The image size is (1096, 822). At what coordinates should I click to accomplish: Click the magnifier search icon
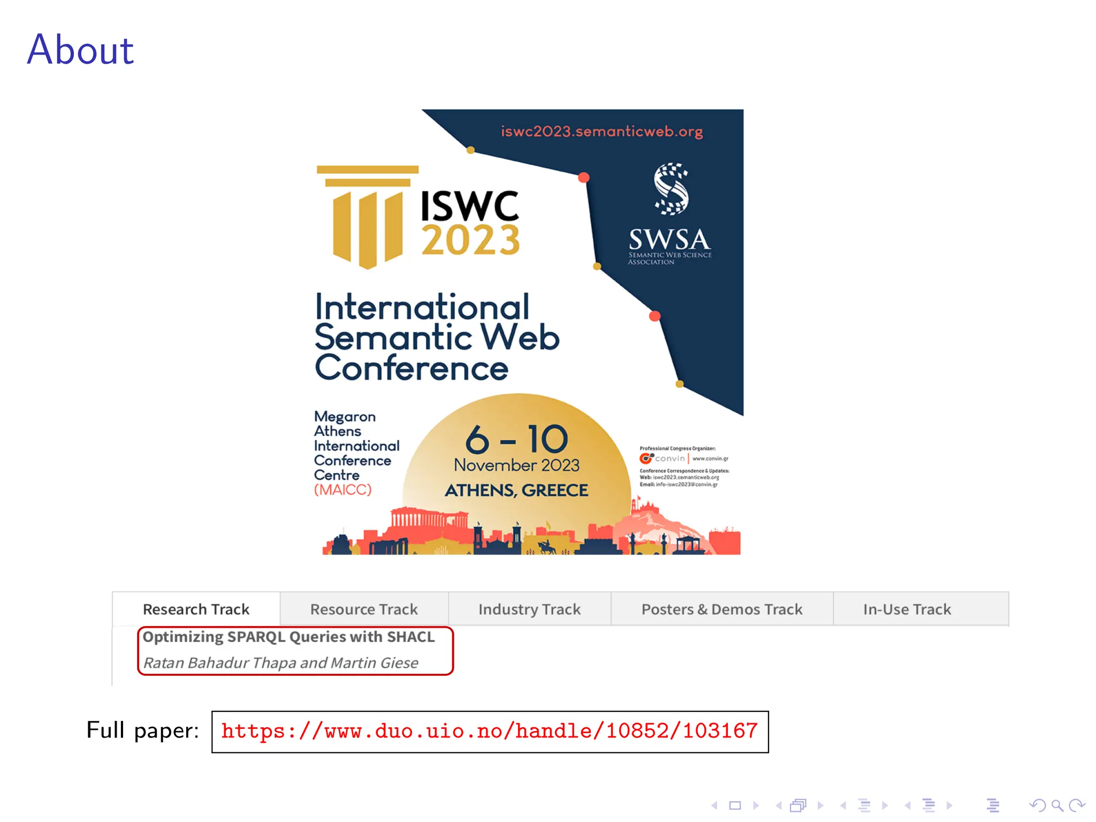point(1057,805)
